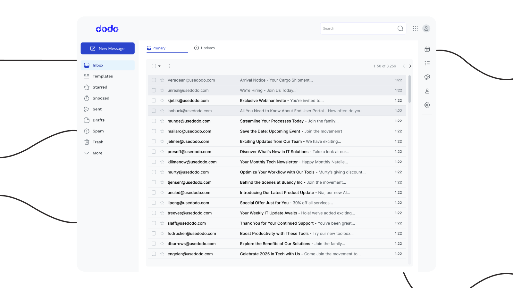Star the email from kjetilk@usedodo.com
Screen dimensions: 513x288
(x=162, y=100)
